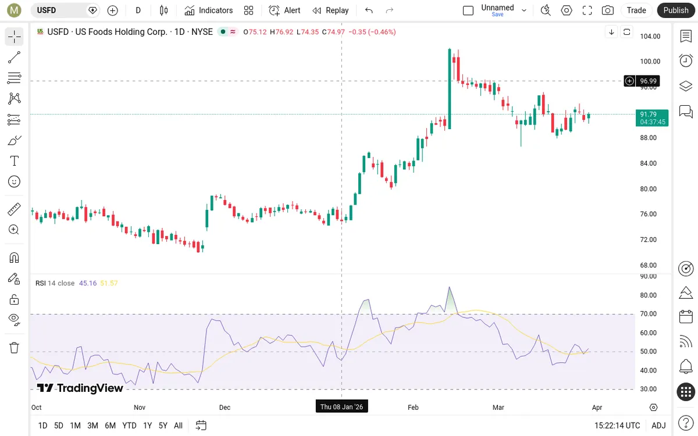Open the economic calendar panel
This screenshot has height=436, width=698.
click(x=686, y=317)
